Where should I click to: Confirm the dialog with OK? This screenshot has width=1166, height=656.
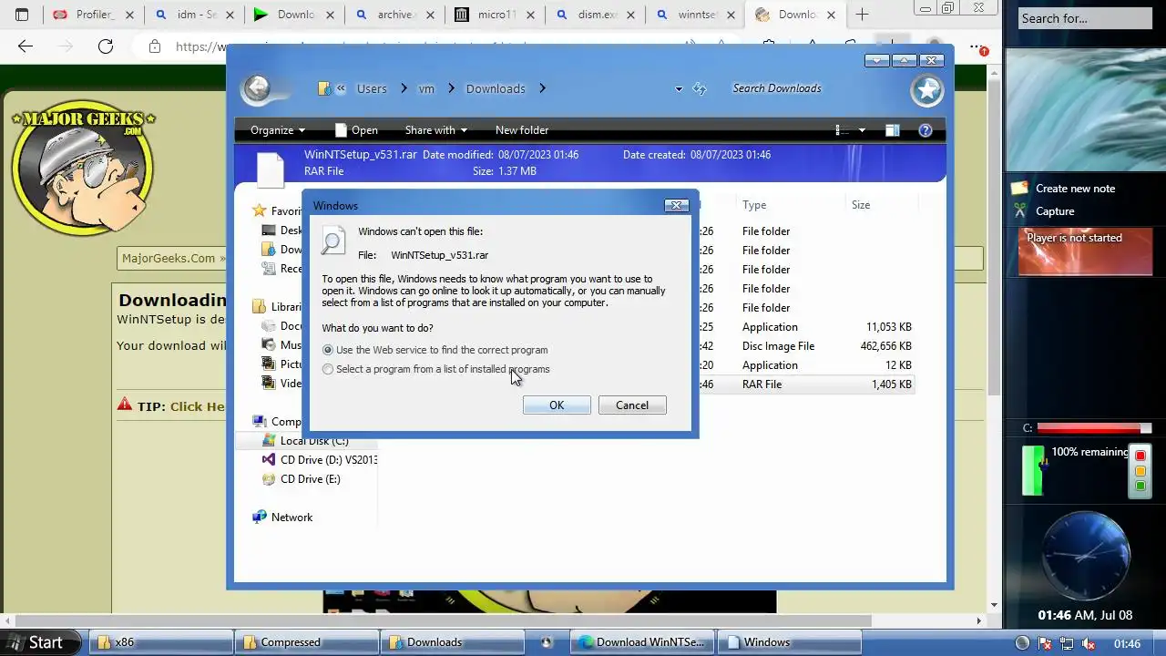point(557,405)
